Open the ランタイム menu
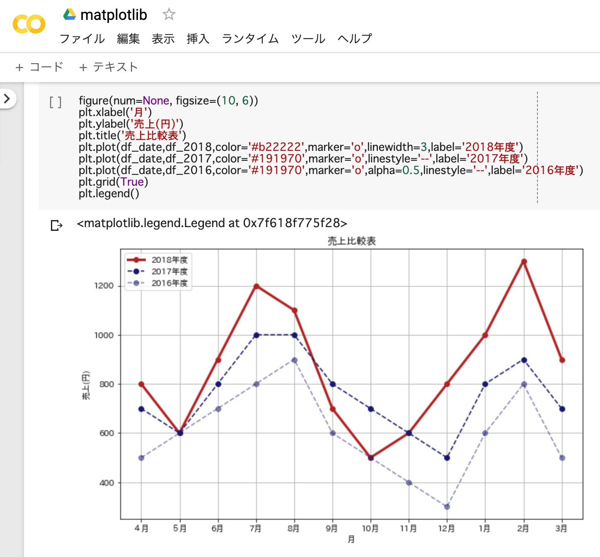600x557 pixels. 250,39
